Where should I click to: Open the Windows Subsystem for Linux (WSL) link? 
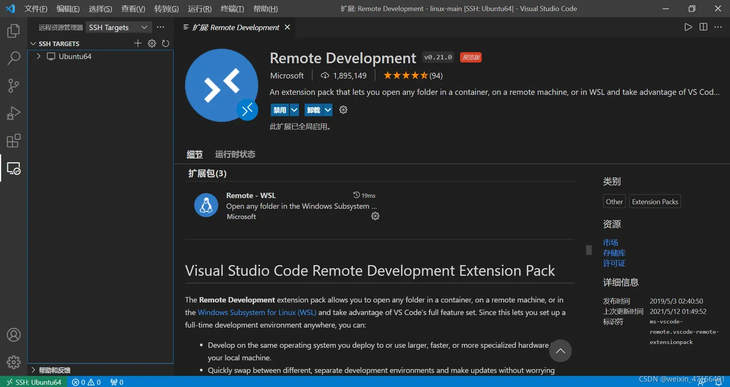(x=257, y=312)
